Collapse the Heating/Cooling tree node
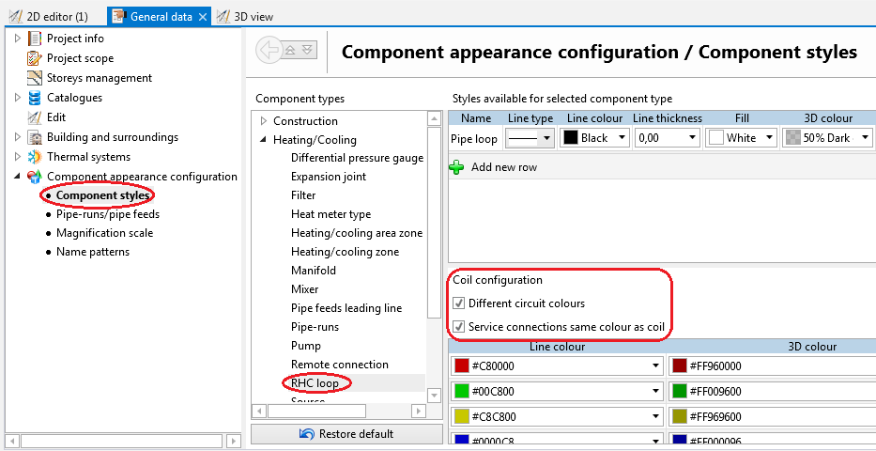Viewport: 876px width, 451px height. click(x=263, y=140)
